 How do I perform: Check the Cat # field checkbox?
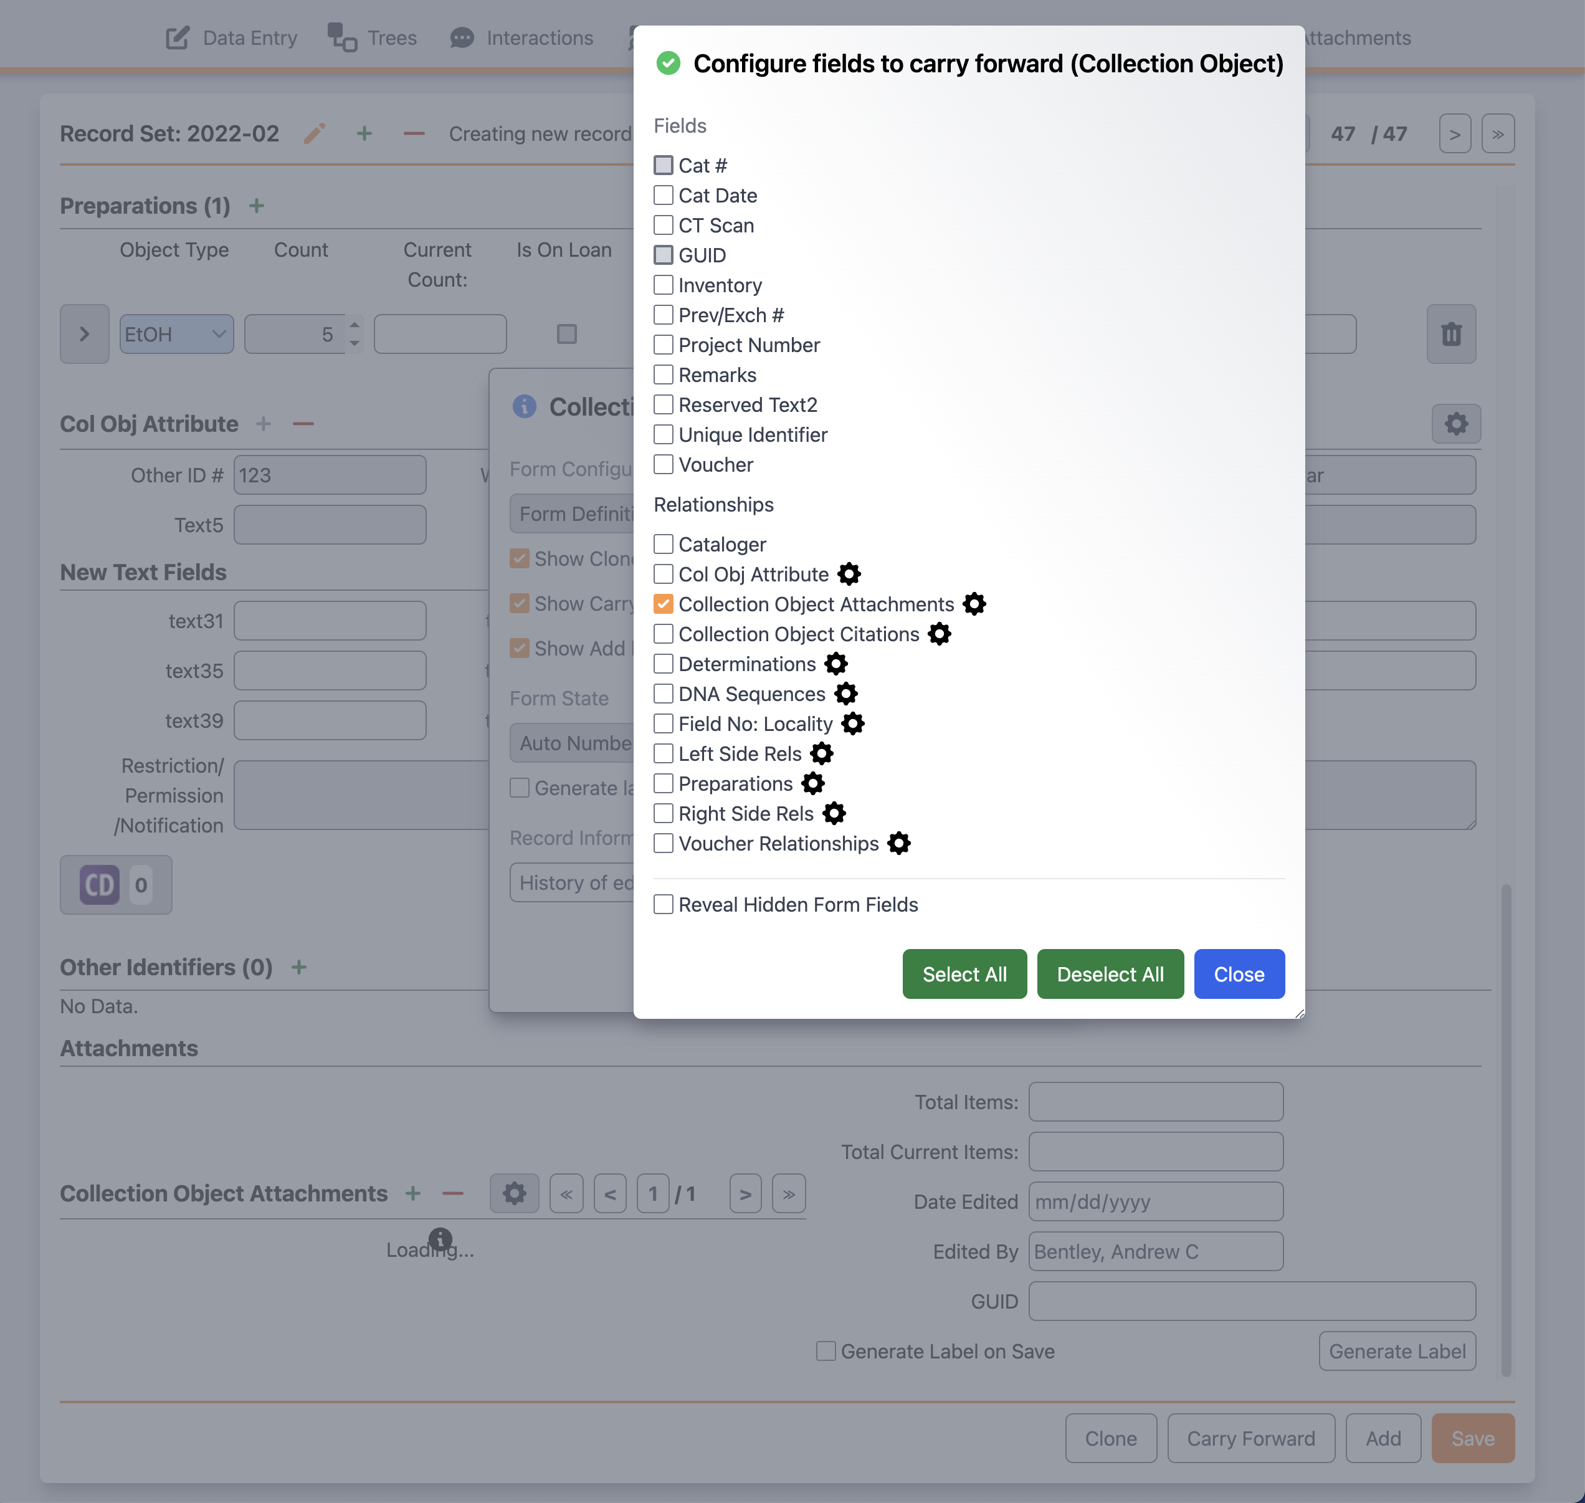click(663, 165)
